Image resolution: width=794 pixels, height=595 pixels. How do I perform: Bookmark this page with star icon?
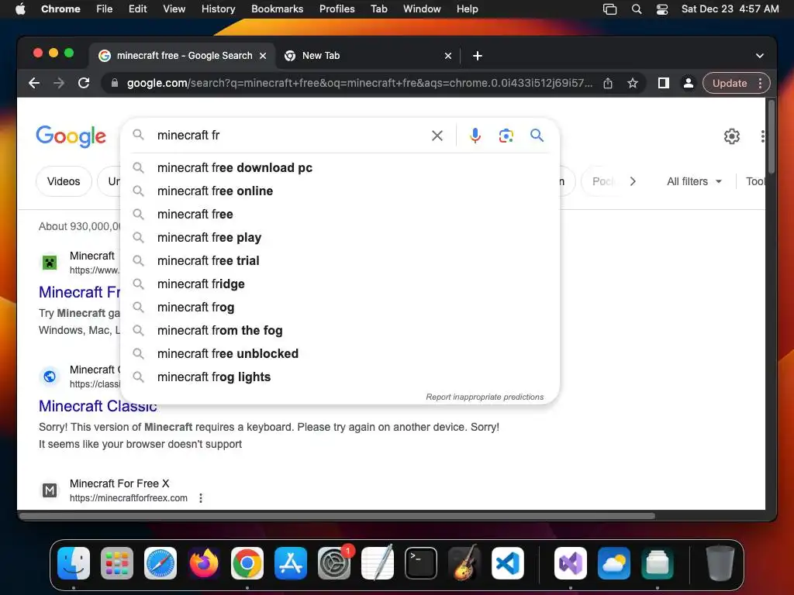633,83
